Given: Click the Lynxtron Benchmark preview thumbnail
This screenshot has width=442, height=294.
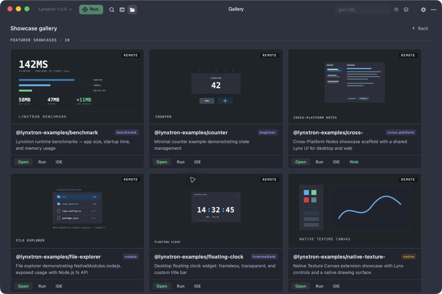Looking at the screenshot, I should (77, 87).
